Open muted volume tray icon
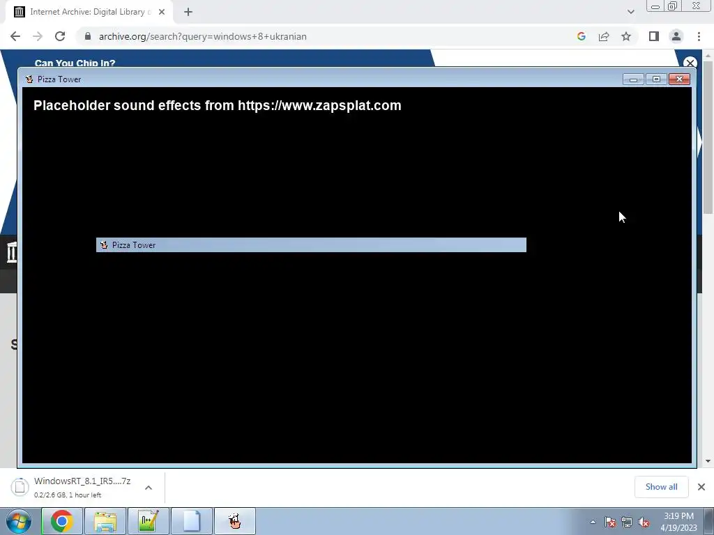The height and width of the screenshot is (535, 714). coord(644,522)
